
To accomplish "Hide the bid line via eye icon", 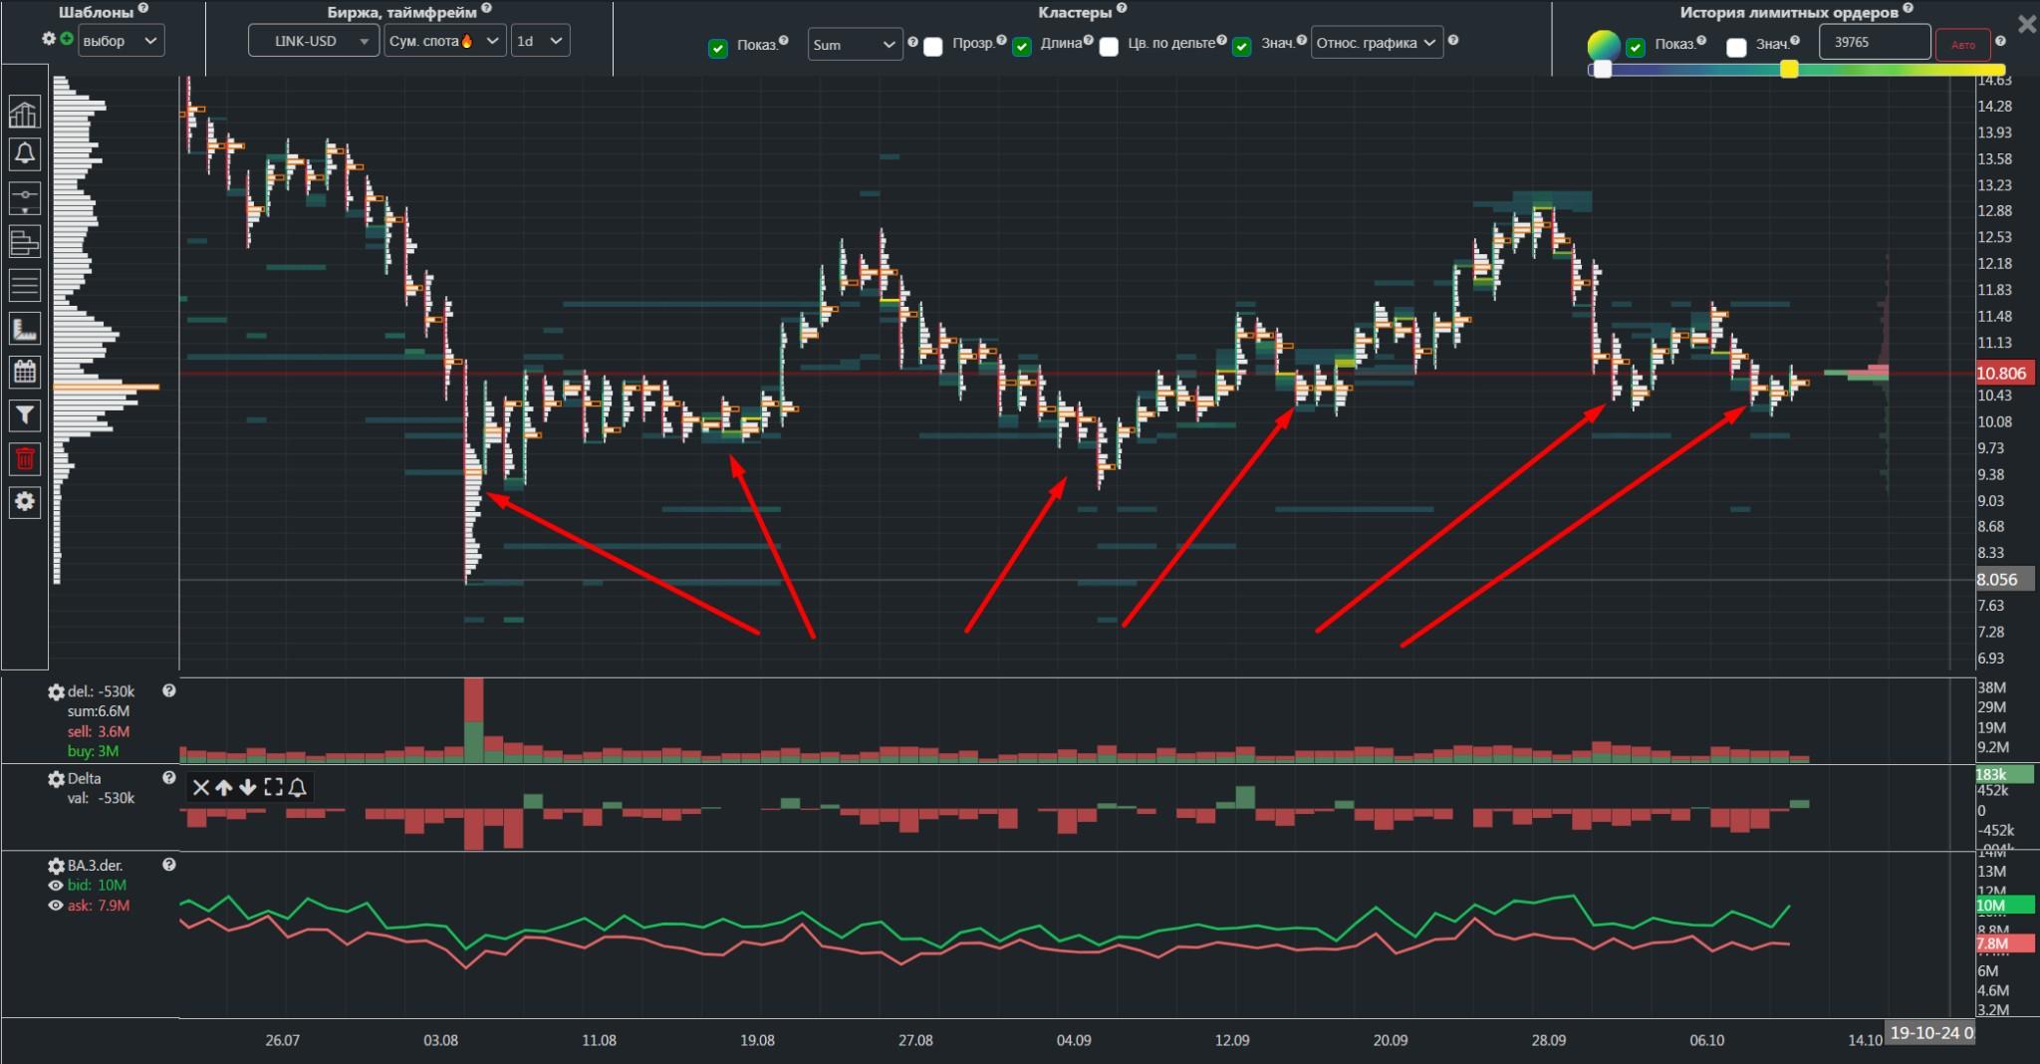I will tap(56, 886).
